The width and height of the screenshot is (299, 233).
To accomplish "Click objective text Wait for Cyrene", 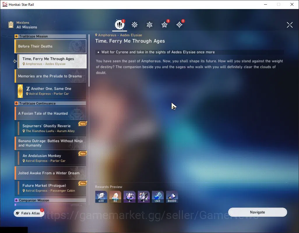I will click(x=158, y=52).
